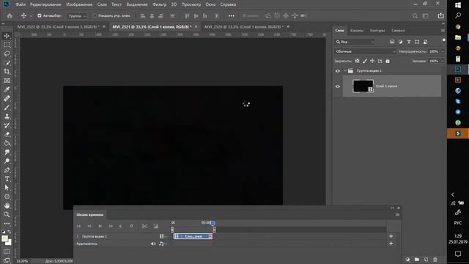The width and height of the screenshot is (469, 264).
Task: Select the Eyedropper tool
Action: [x=7, y=89]
